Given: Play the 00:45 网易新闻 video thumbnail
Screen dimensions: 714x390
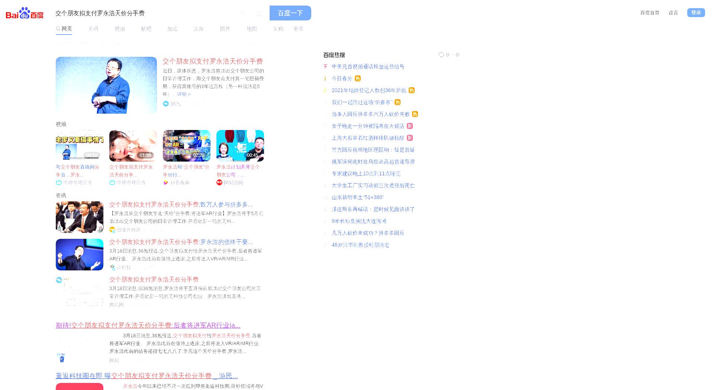Looking at the screenshot, I should coord(240,146).
